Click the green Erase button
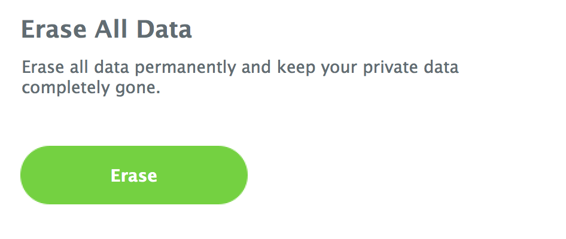This screenshot has height=239, width=566. point(134,176)
